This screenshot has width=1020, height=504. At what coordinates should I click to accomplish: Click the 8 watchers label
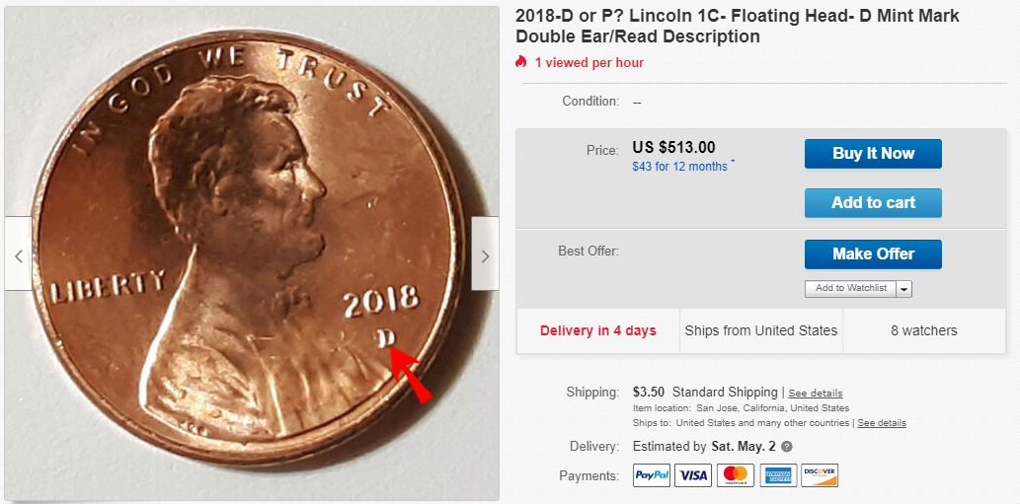tap(923, 330)
